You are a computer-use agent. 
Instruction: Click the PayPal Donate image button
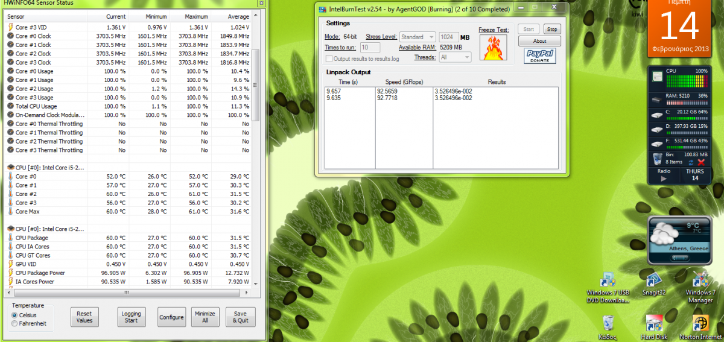539,56
